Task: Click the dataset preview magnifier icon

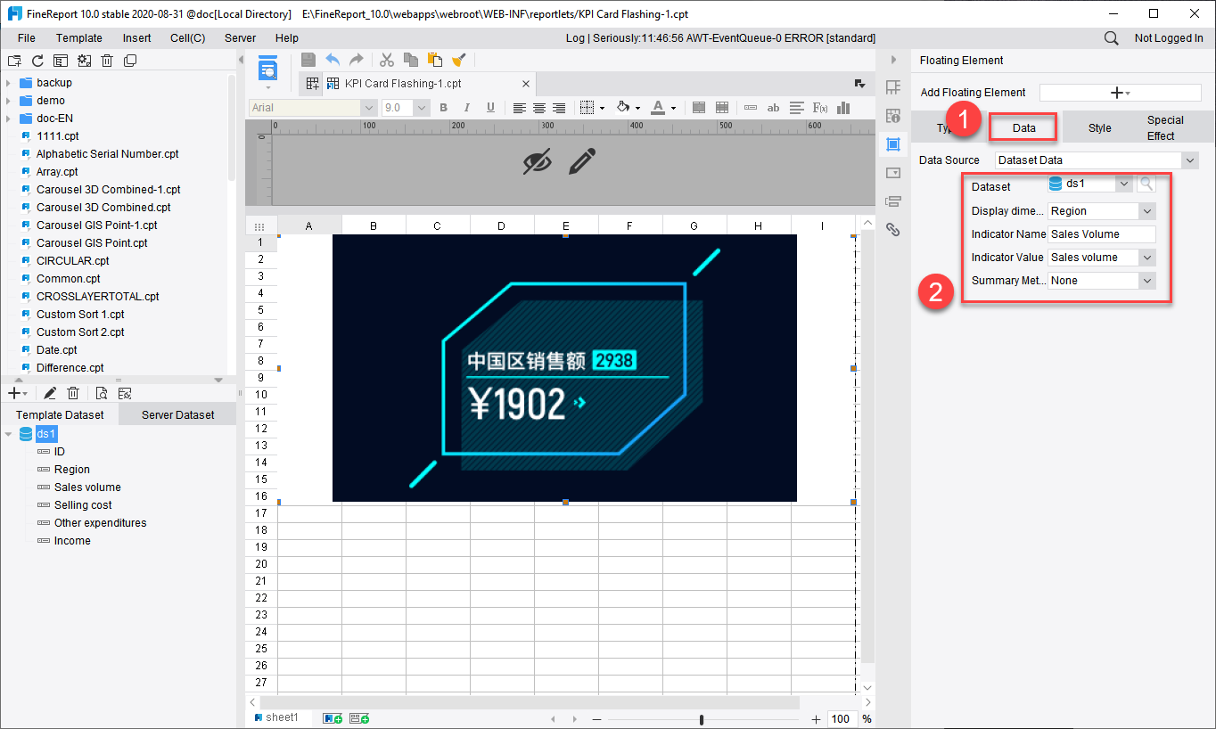Action: click(1146, 184)
